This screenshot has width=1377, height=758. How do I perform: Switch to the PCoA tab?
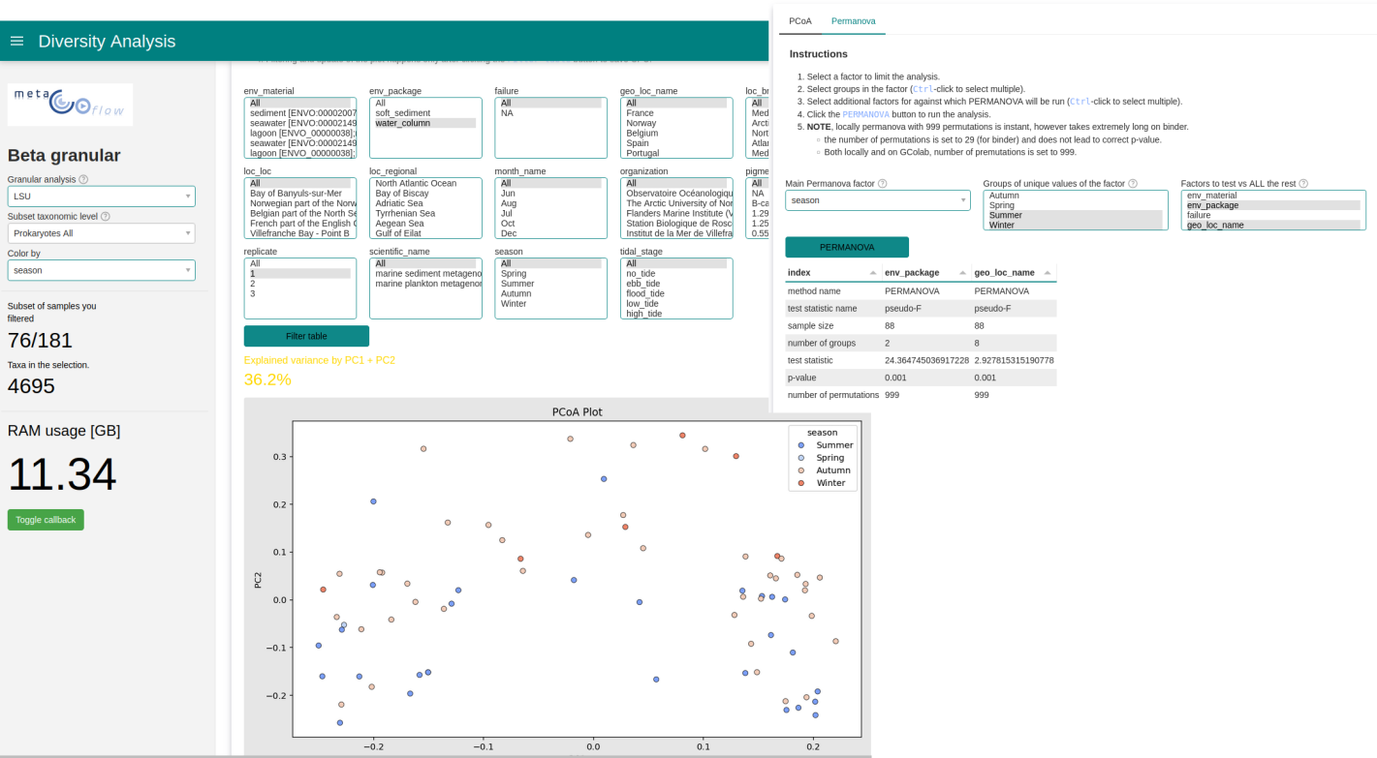(x=799, y=20)
